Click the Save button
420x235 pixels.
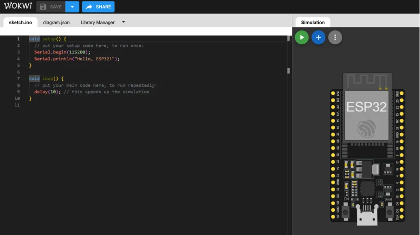[51, 7]
